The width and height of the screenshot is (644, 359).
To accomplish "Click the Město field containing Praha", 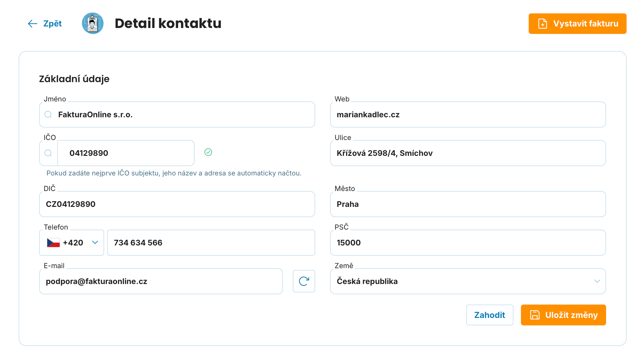I will point(468,204).
